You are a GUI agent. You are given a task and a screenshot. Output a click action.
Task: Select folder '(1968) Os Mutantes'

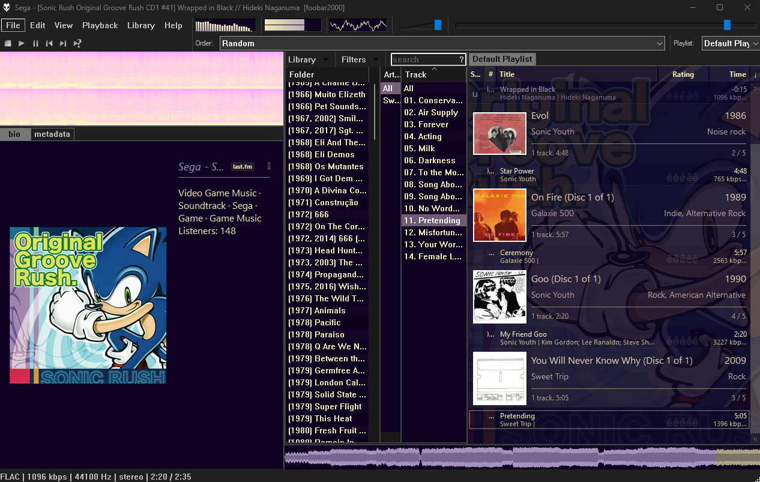327,166
